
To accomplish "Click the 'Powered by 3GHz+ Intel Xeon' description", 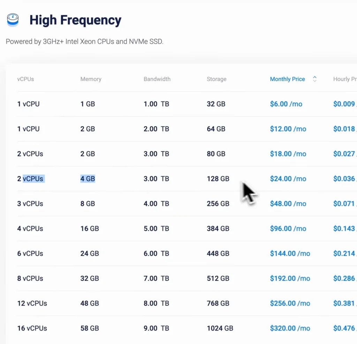I will point(84,41).
